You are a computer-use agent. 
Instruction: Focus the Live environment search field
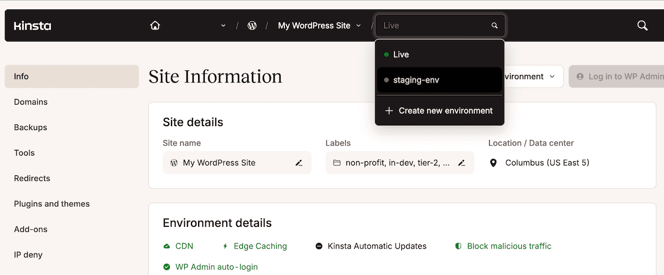coord(440,25)
